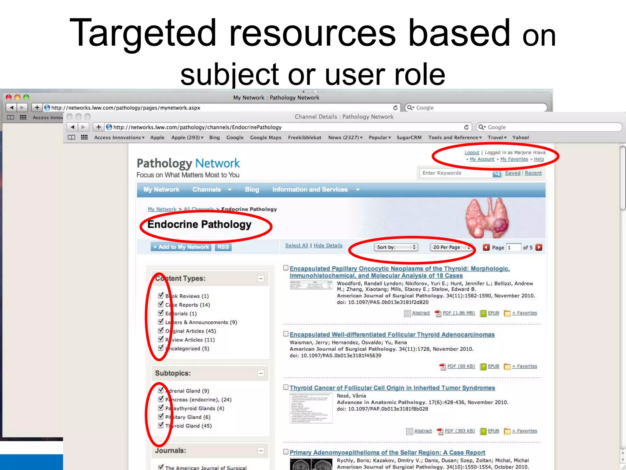Click the Page number field
The image size is (626, 470).
pos(514,248)
